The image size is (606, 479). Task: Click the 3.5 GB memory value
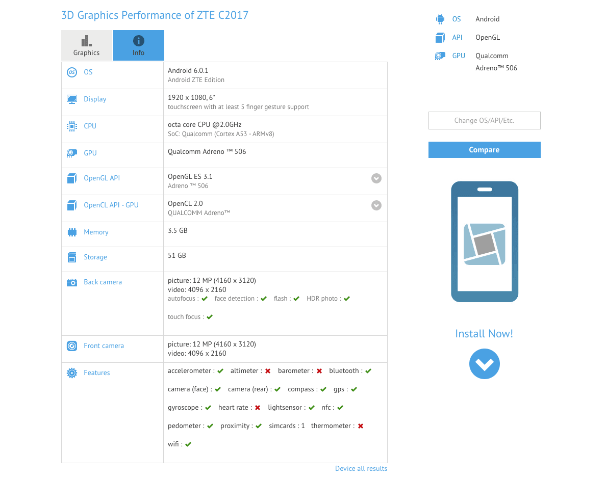[x=178, y=231]
